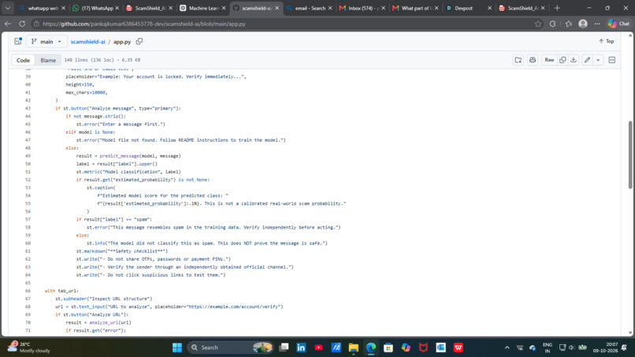
Task: Click analyze_url function call on line 70
Action: click(104, 322)
